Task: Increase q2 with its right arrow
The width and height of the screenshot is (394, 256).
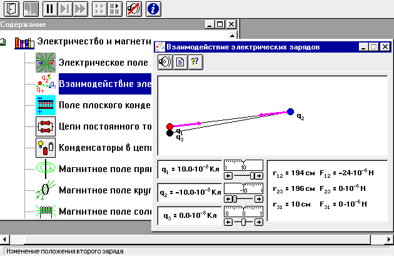Action: pyautogui.click(x=259, y=199)
